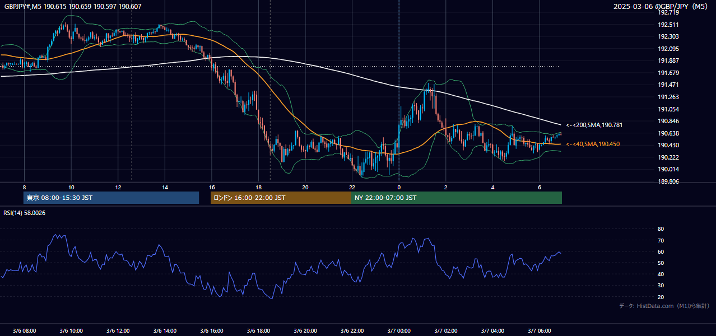Viewport: 716px width, 336px height.
Task: Click price axis label 191.263
Action: click(668, 97)
